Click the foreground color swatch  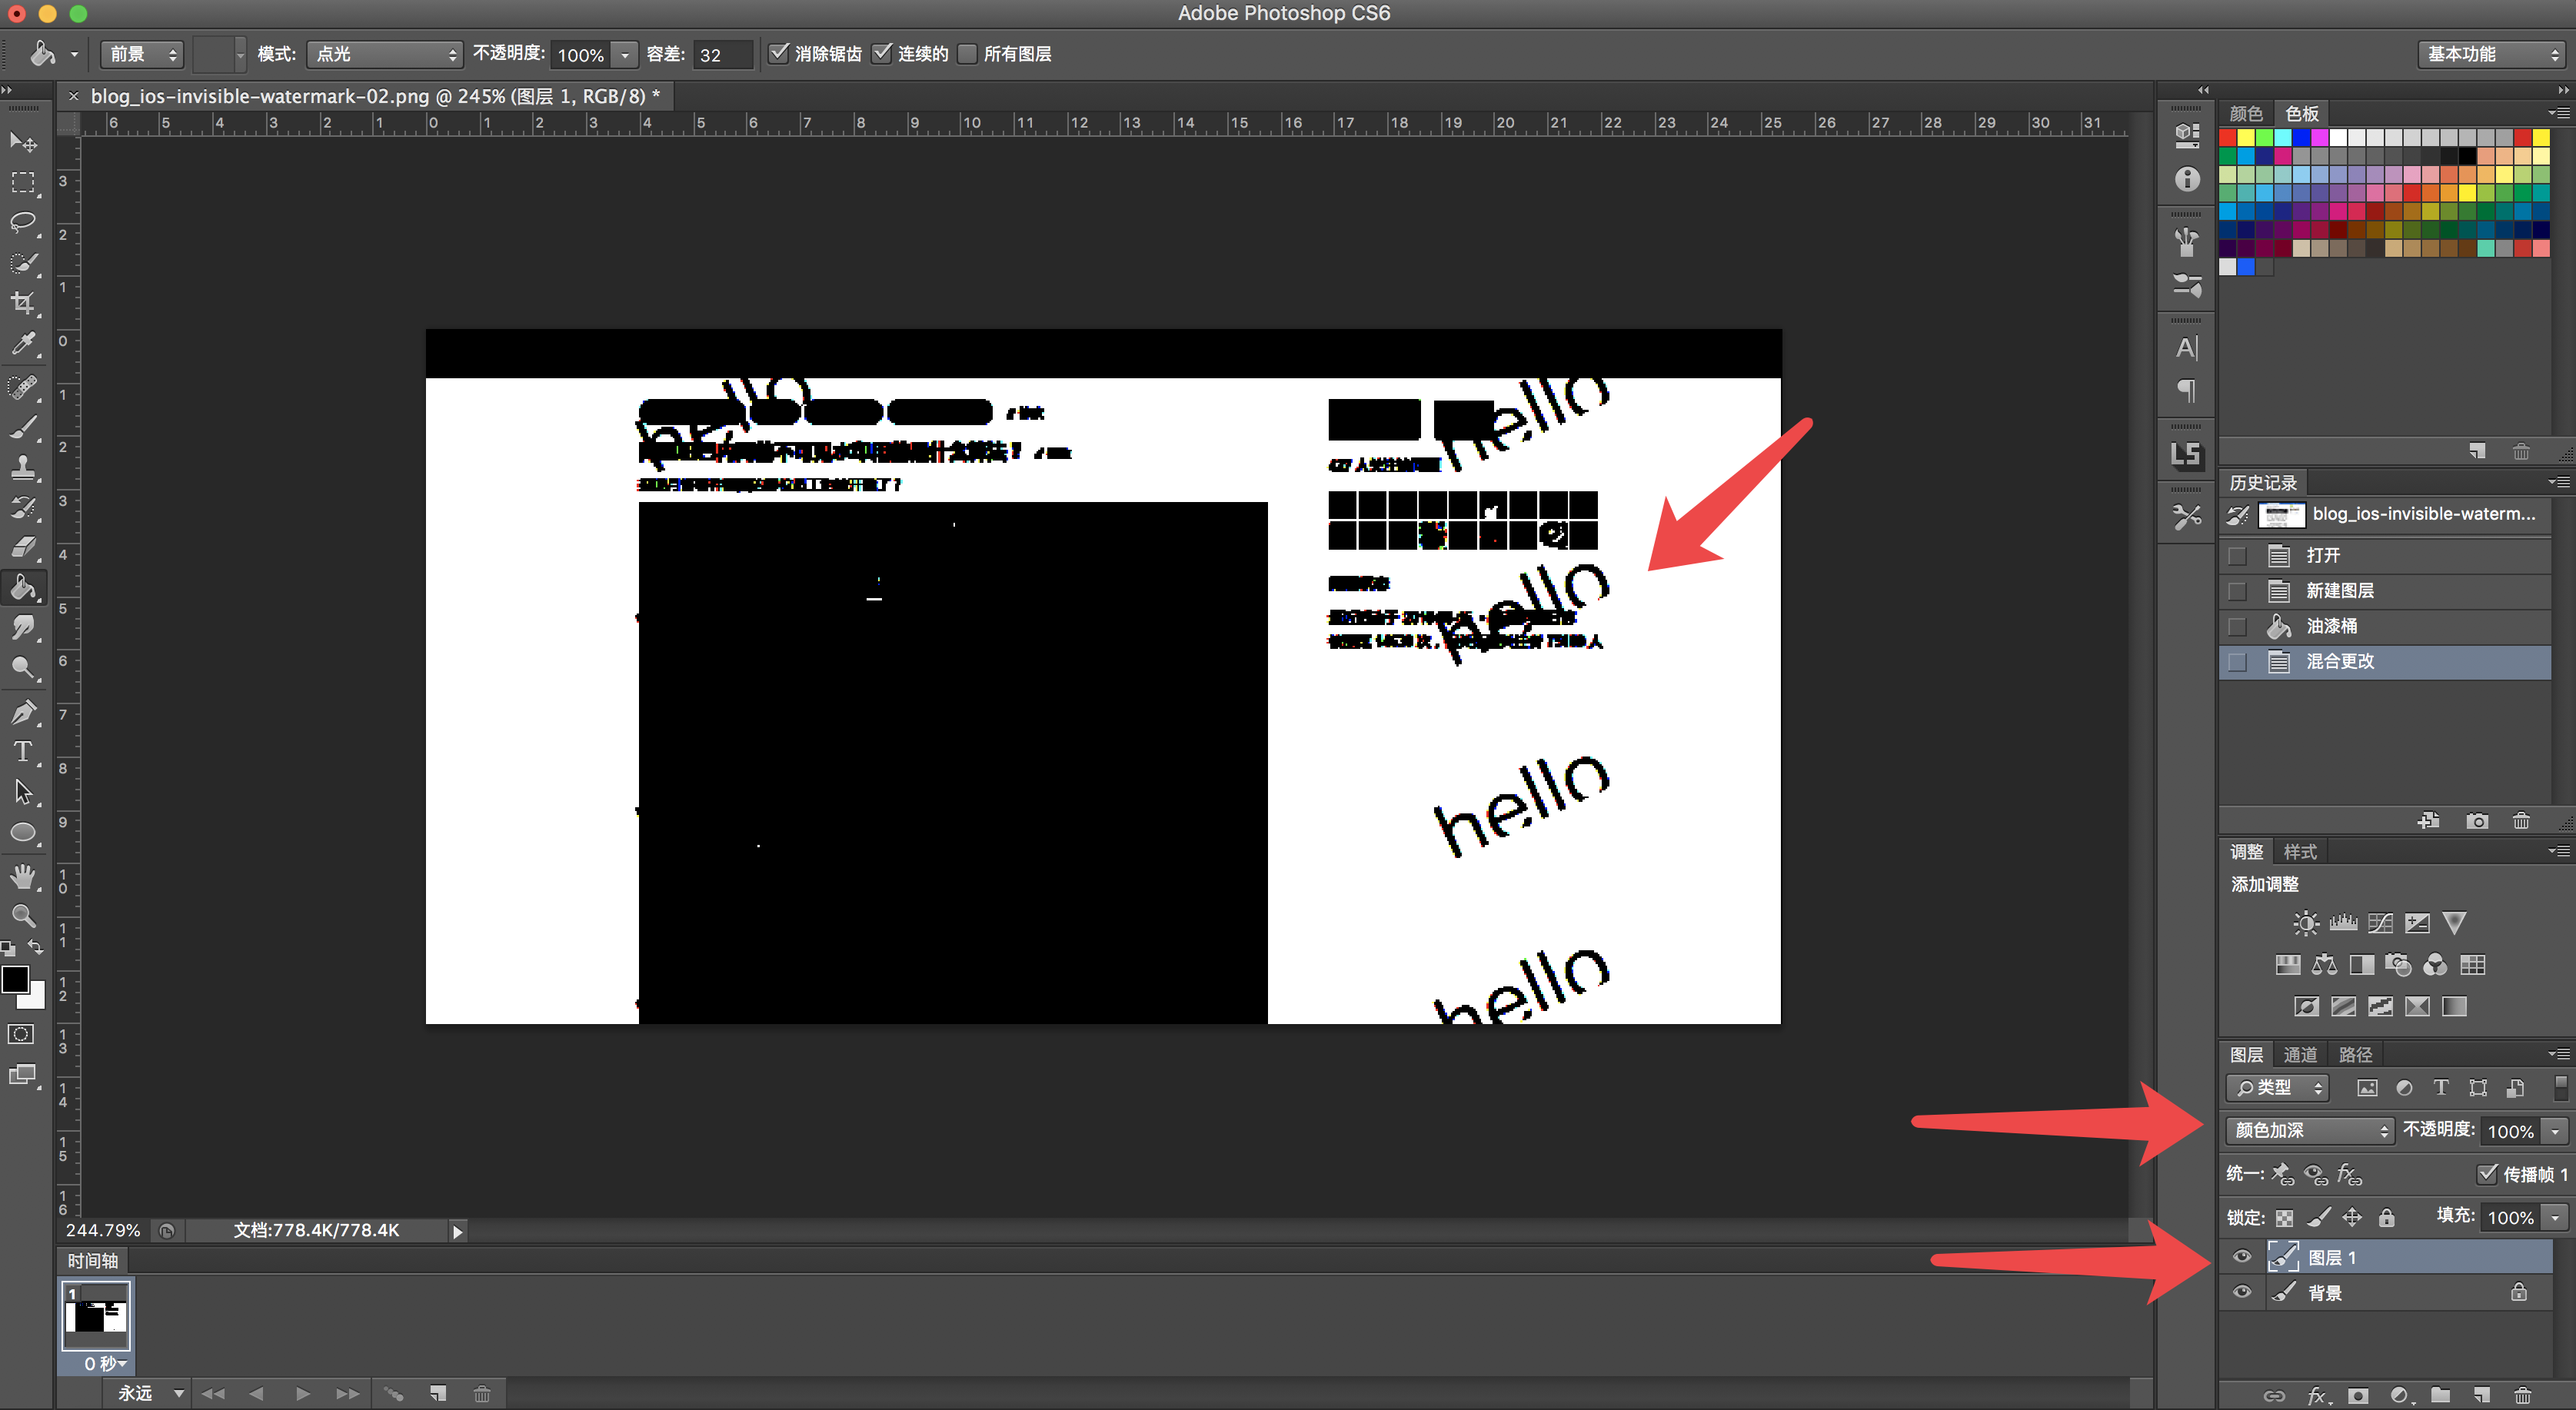15,980
